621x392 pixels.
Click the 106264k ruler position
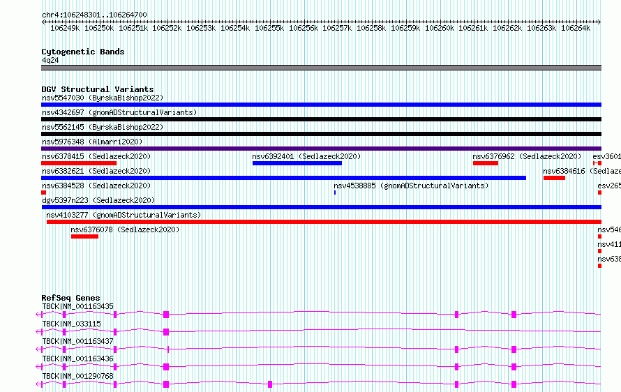[576, 28]
